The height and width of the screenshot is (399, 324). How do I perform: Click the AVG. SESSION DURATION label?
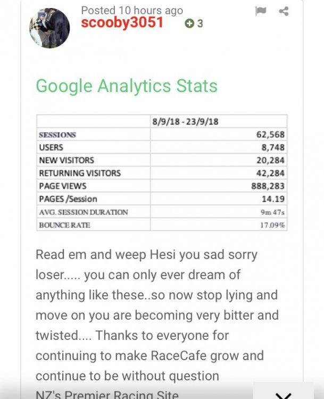(x=84, y=212)
